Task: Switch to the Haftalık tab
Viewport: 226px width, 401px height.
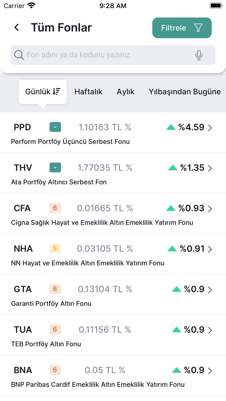Action: (88, 92)
